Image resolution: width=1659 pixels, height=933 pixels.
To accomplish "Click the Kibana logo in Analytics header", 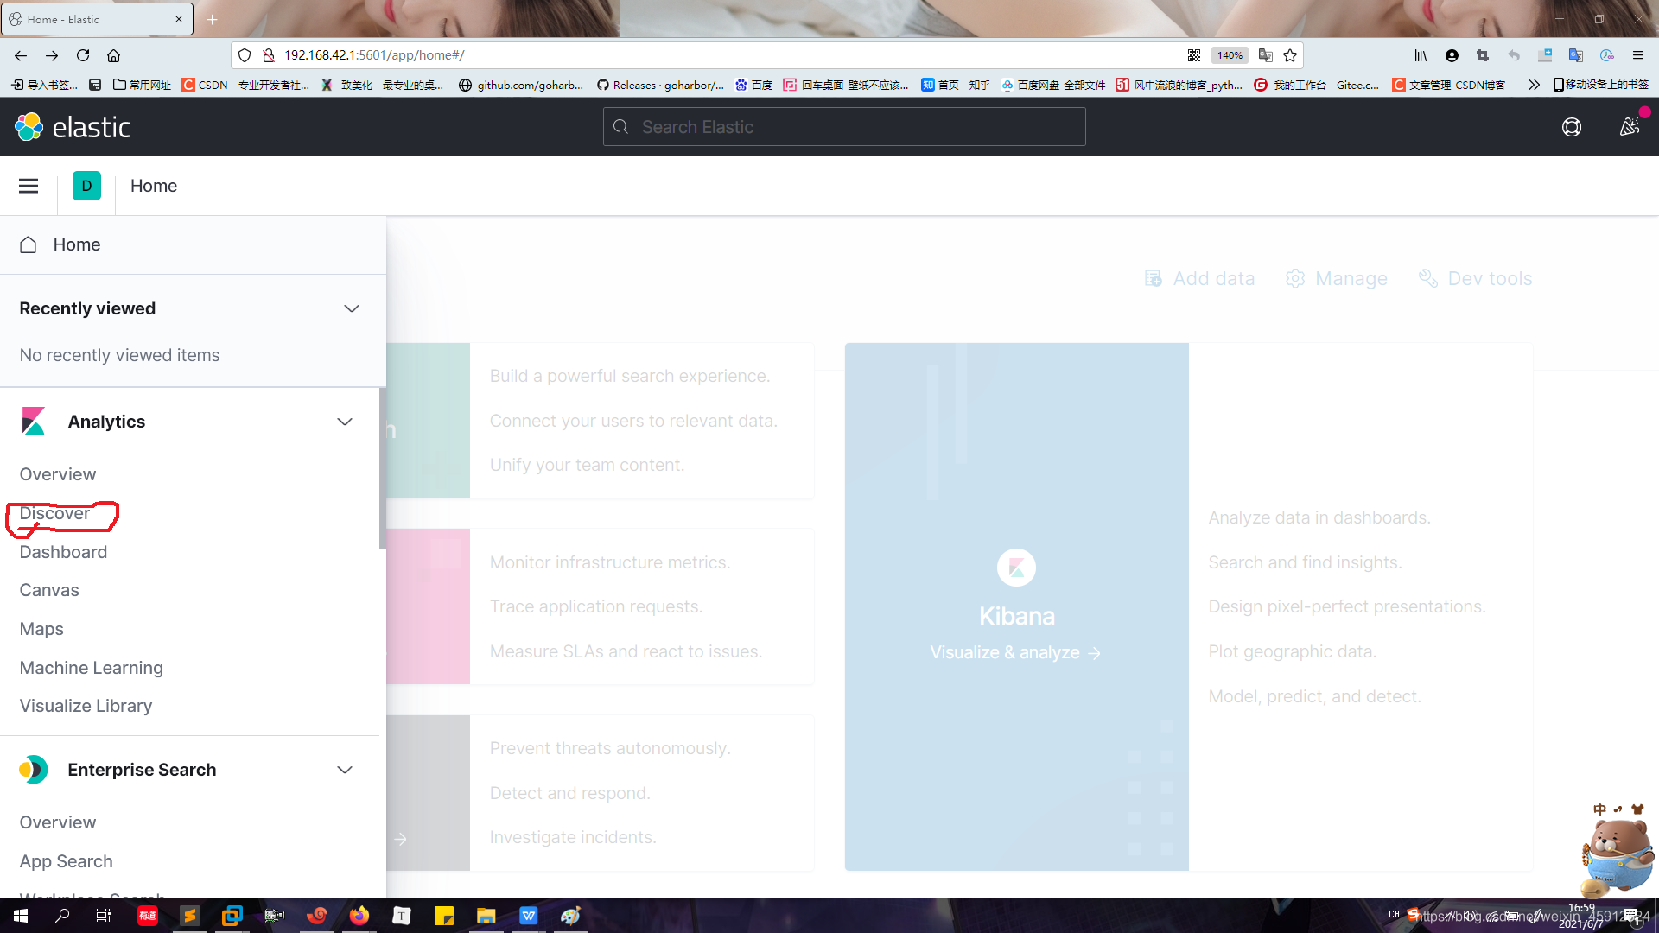I will (x=34, y=422).
